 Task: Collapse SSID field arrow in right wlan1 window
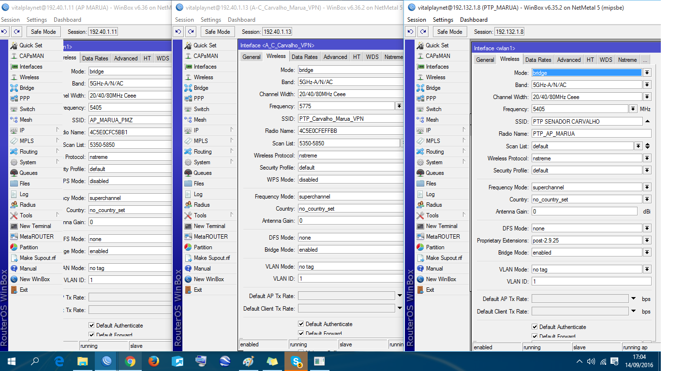(647, 121)
